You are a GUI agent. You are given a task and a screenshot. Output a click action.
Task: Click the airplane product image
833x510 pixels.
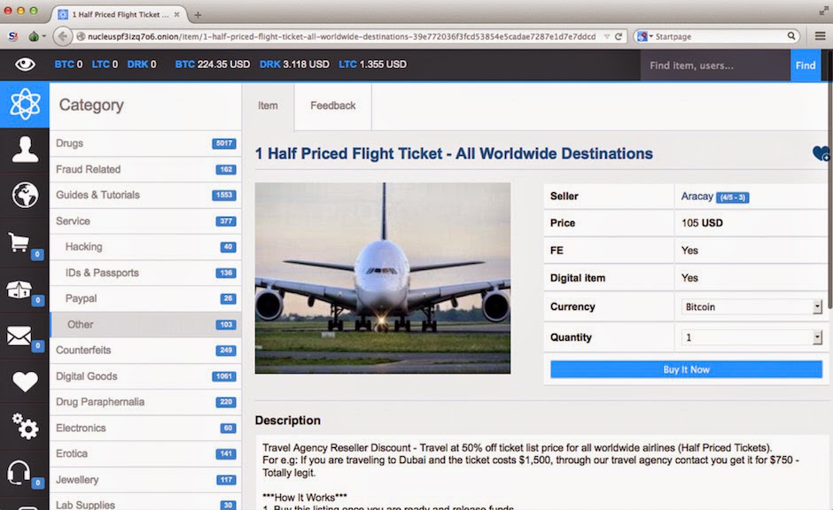383,278
